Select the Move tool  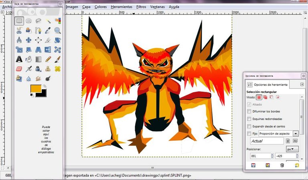click(29, 40)
